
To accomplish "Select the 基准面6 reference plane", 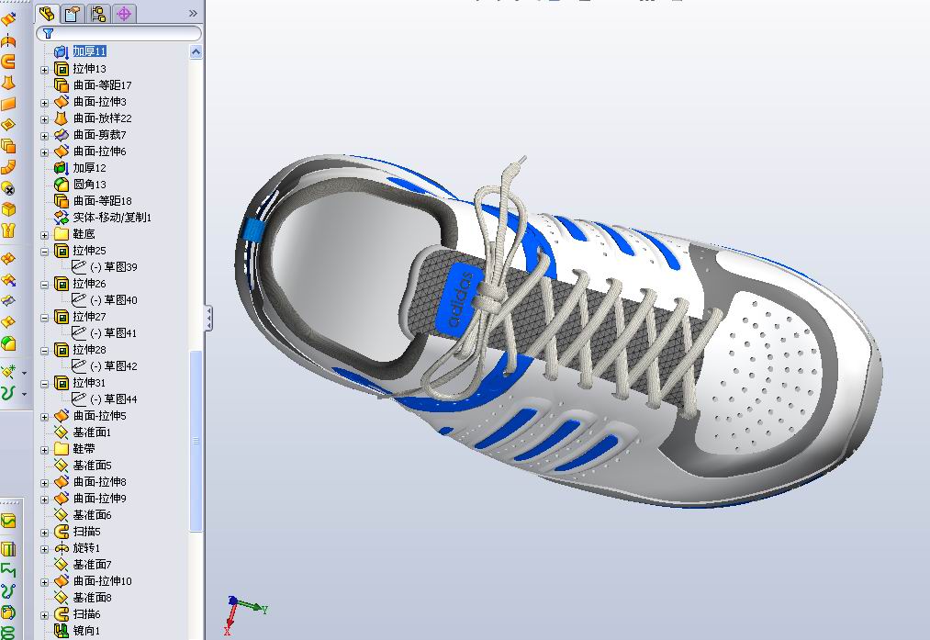I will click(x=92, y=515).
